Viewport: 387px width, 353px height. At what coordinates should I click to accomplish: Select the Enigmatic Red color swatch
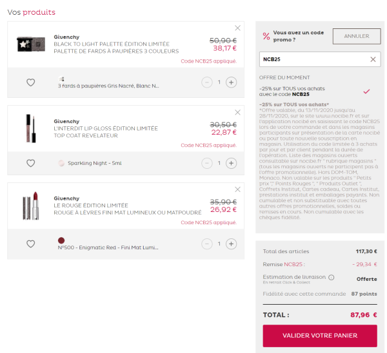point(61,240)
